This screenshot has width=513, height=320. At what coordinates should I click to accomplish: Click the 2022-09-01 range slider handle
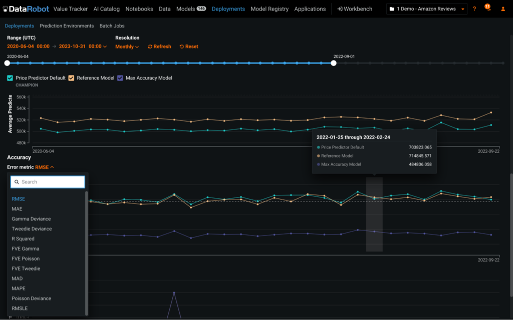[334, 63]
